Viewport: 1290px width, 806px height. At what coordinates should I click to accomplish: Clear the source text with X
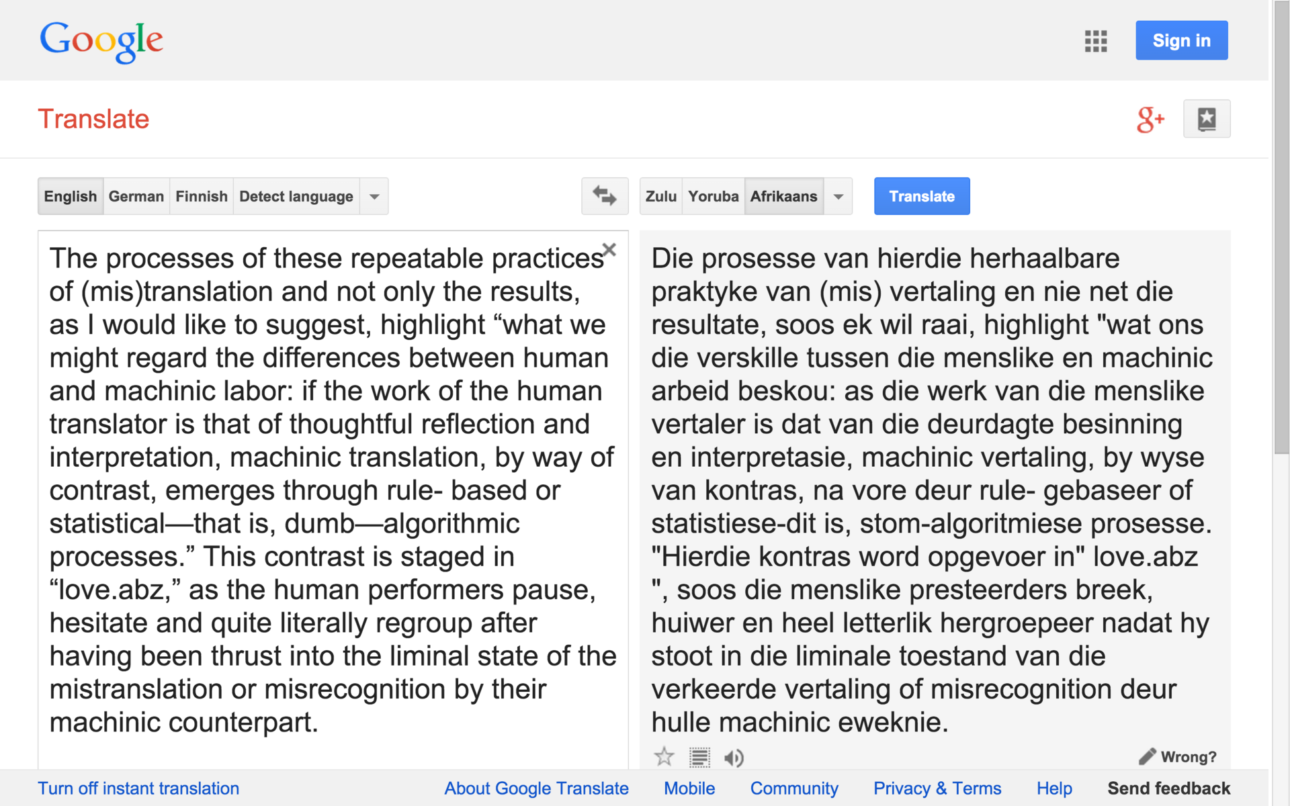[x=609, y=250]
